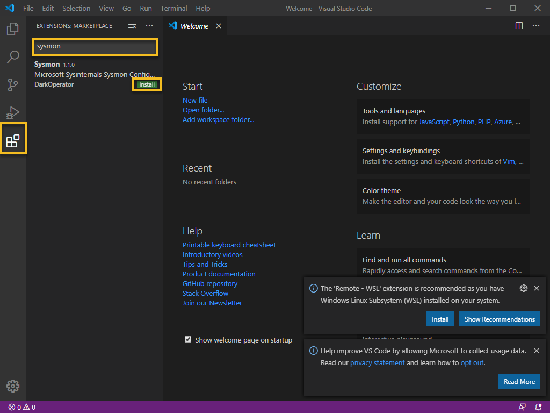This screenshot has width=550, height=413.
Task: Open editor more actions ellipsis menu
Action: pyautogui.click(x=536, y=26)
